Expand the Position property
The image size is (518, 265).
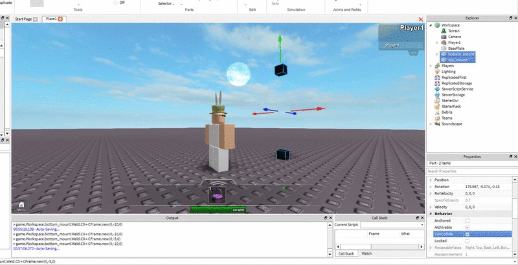(431, 180)
